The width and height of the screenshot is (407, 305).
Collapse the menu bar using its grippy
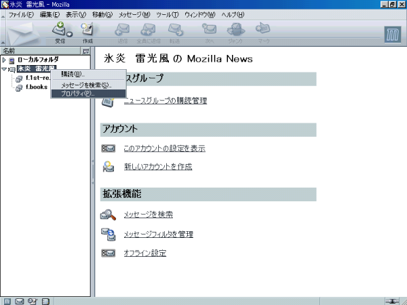3,15
